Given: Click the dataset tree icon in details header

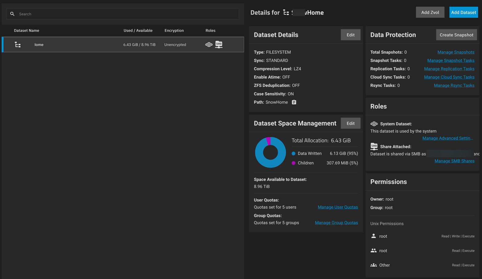Looking at the screenshot, I should tap(286, 13).
